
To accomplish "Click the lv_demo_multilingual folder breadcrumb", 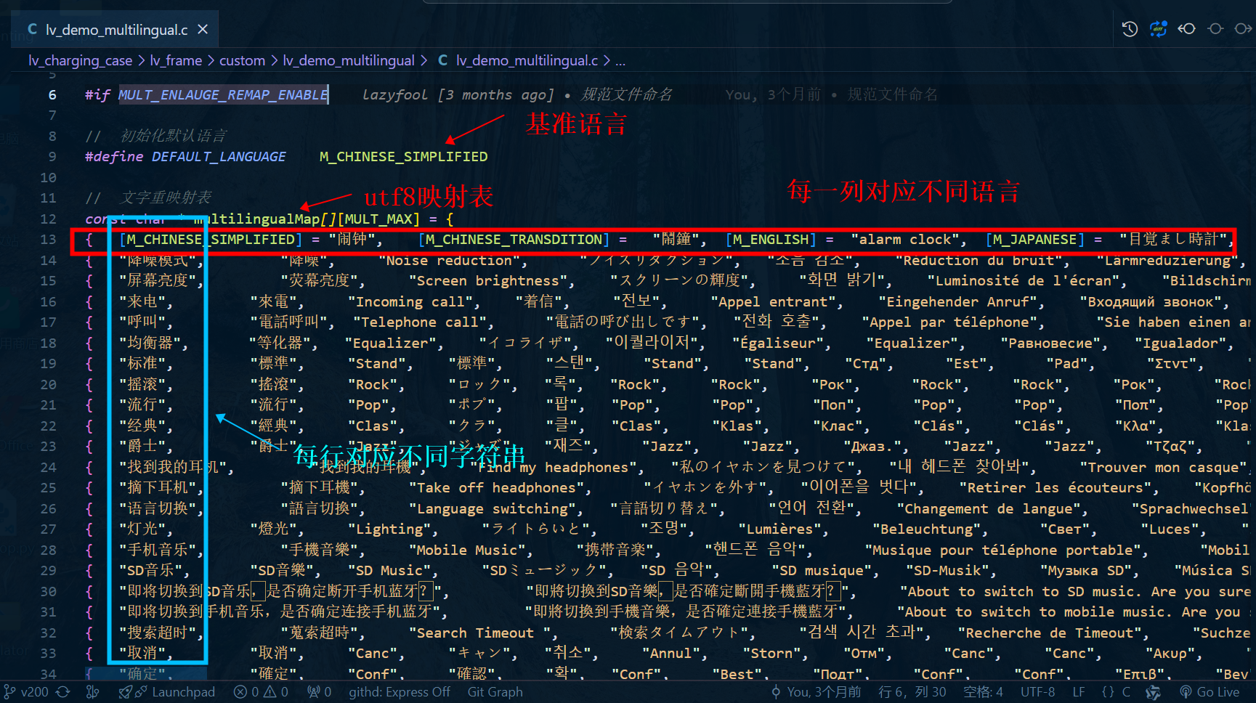I will 349,61.
